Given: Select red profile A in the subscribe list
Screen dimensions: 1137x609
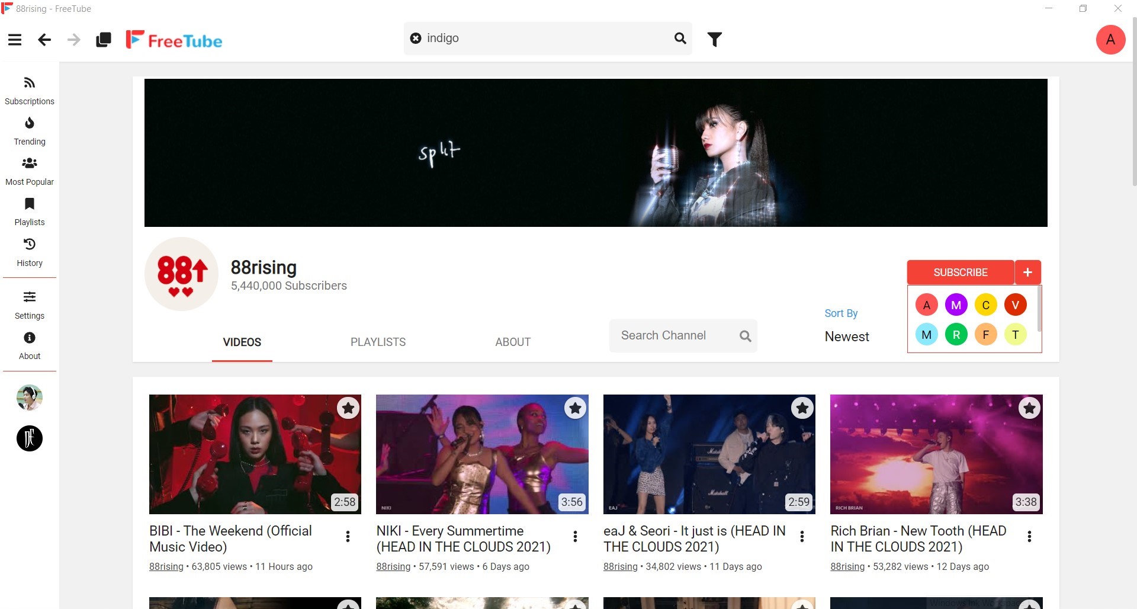Looking at the screenshot, I should pos(927,305).
